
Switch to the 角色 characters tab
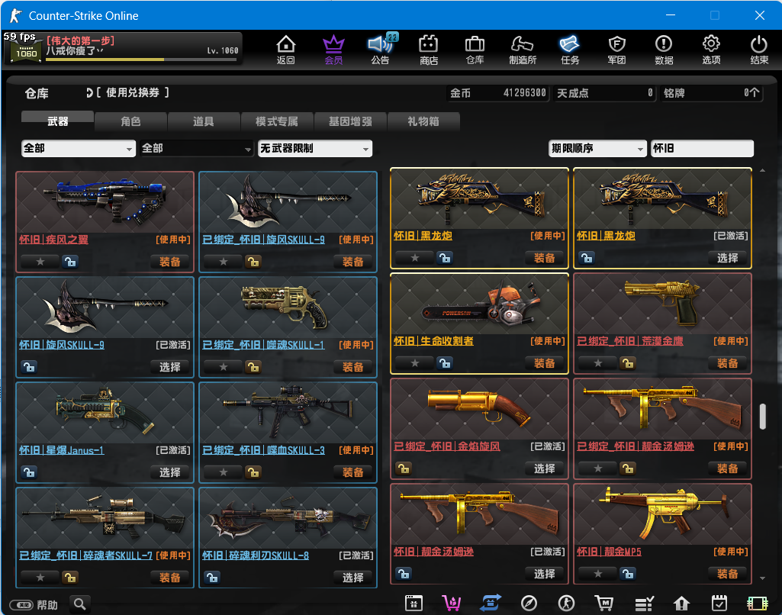coord(130,121)
